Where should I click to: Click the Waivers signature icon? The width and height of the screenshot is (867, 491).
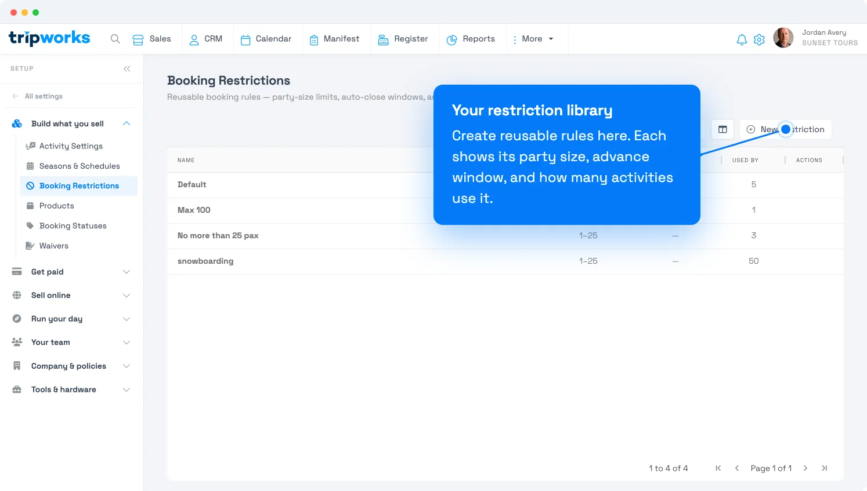30,246
